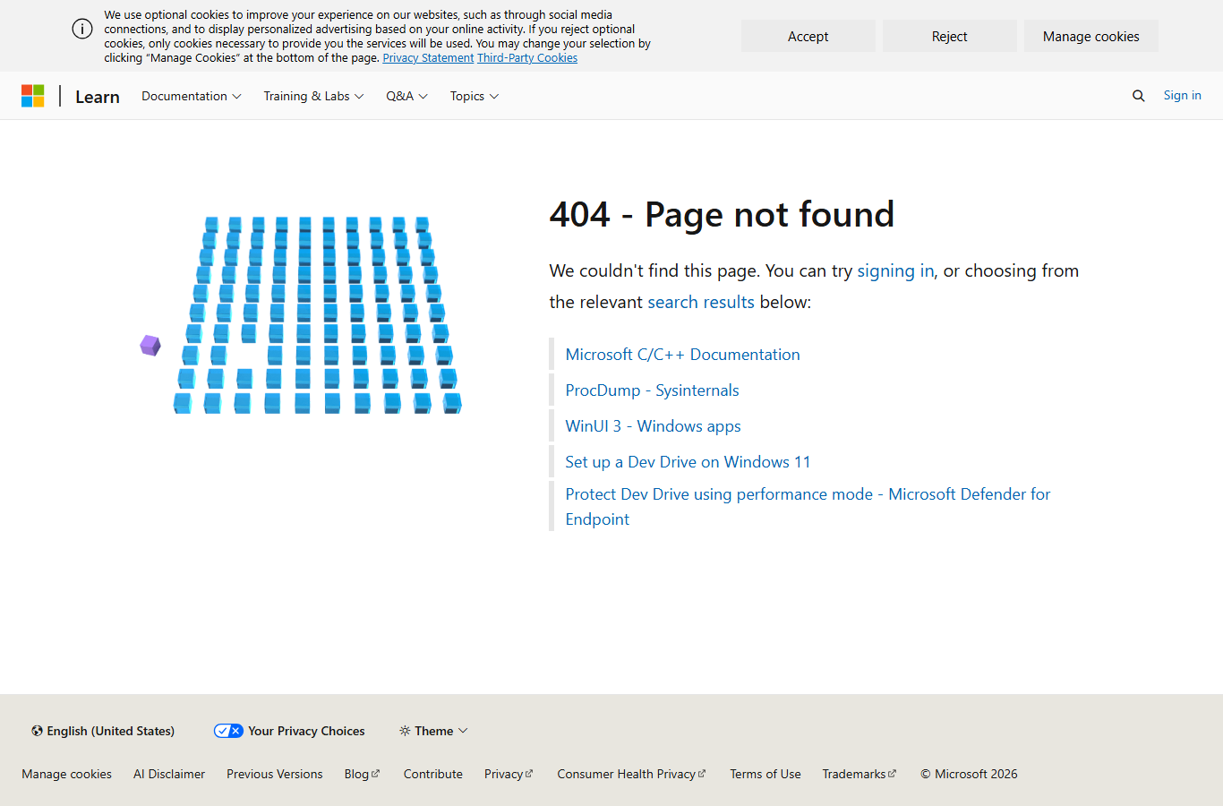Viewport: 1223px width, 806px height.
Task: Open the Theme selector dropdown
Action: 434,731
